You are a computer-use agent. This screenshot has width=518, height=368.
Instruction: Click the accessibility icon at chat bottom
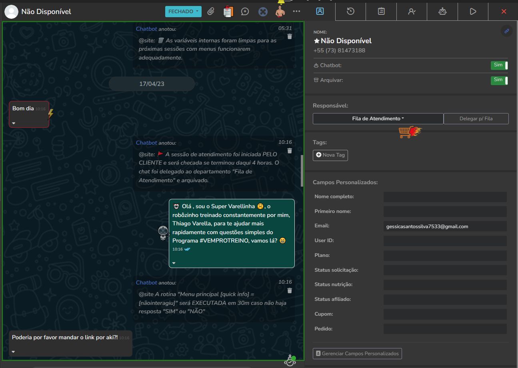pyautogui.click(x=290, y=360)
